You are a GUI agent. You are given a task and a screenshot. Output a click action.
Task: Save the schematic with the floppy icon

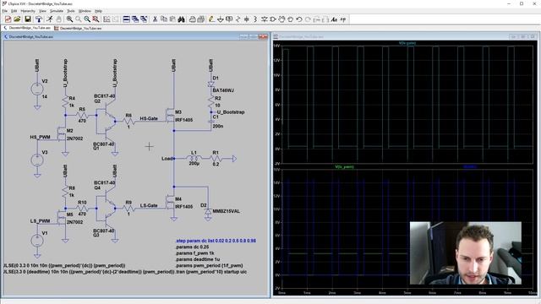(28, 19)
